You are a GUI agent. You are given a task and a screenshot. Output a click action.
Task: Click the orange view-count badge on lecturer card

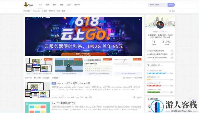click(x=78, y=59)
